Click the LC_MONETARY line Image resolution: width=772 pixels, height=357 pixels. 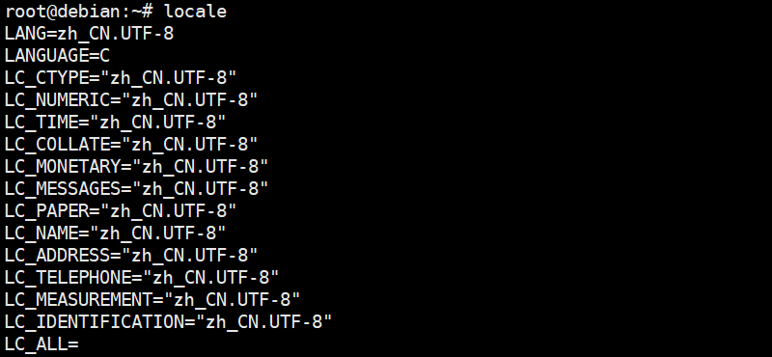point(137,166)
